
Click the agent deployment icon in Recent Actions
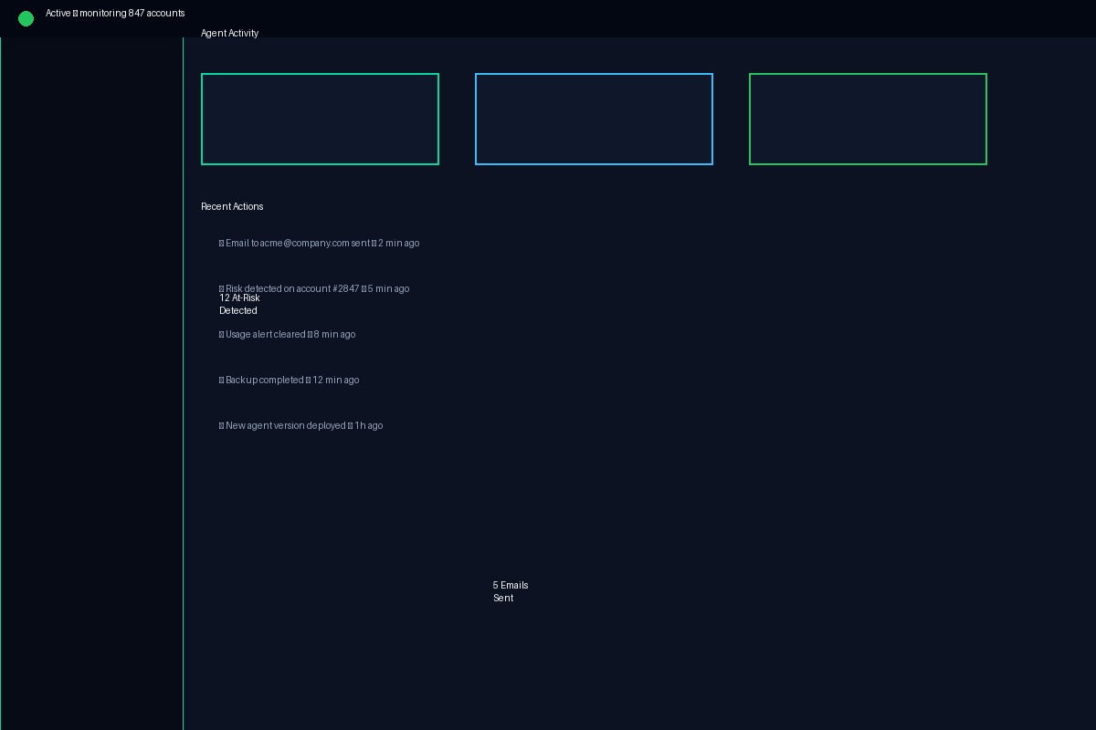(222, 425)
